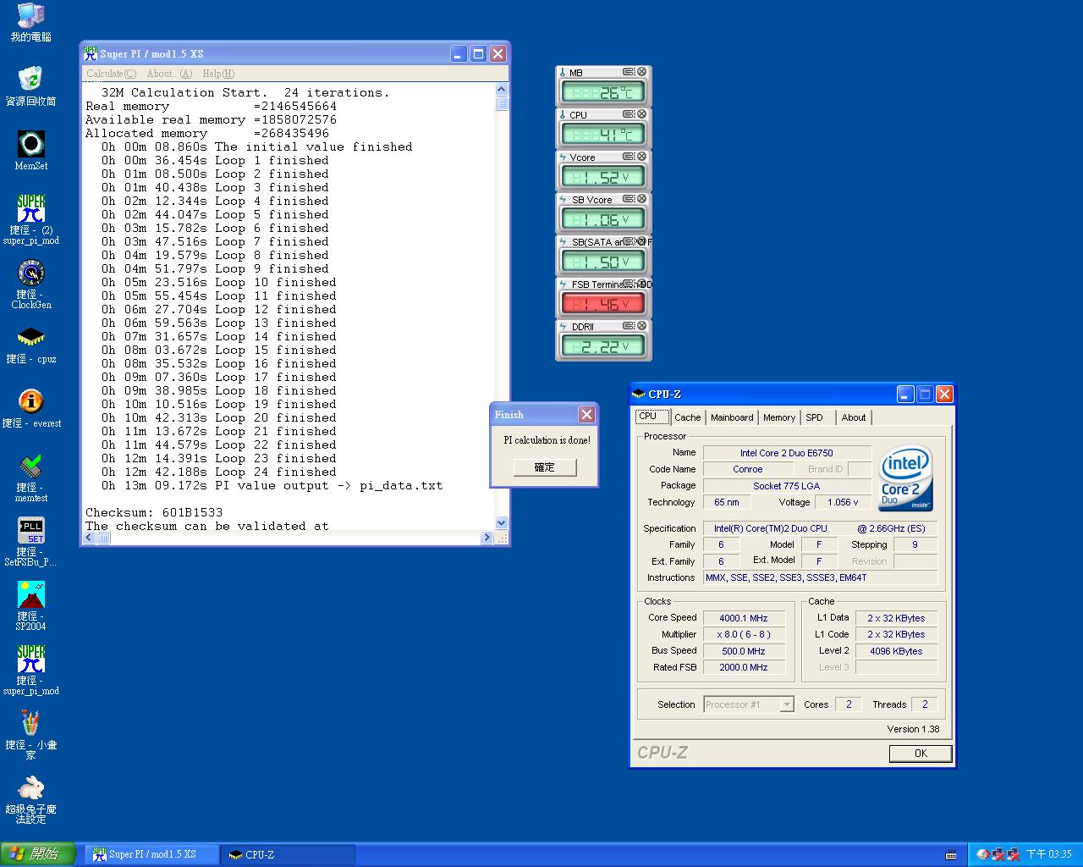This screenshot has width=1083, height=867.
Task: Click the pi_data.txt output line
Action: point(272,485)
